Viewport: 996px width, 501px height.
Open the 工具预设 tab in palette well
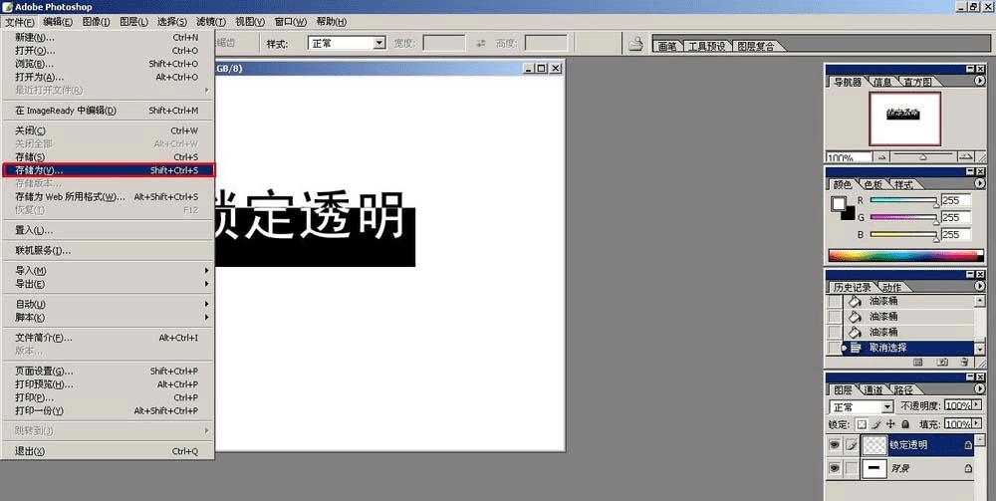point(707,47)
